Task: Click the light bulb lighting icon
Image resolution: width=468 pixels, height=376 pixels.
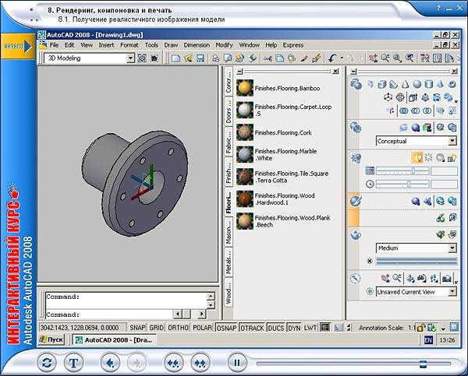Action: [x=417, y=157]
